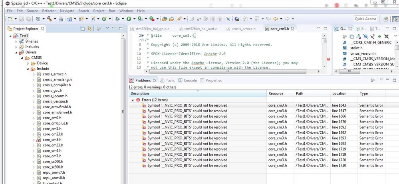Open the Debug button dropdown arrow

click(123, 19)
